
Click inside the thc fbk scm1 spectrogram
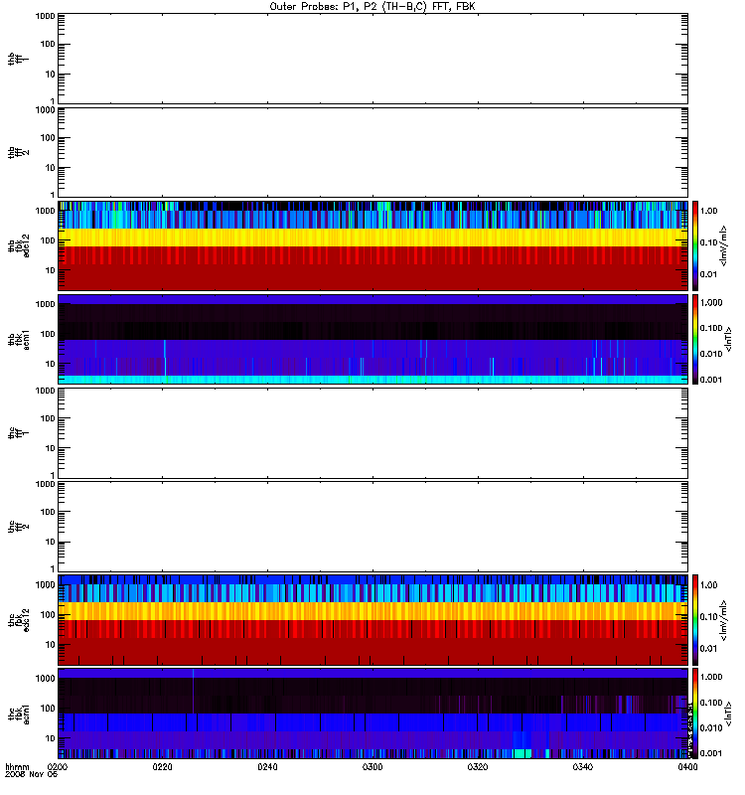(x=372, y=714)
